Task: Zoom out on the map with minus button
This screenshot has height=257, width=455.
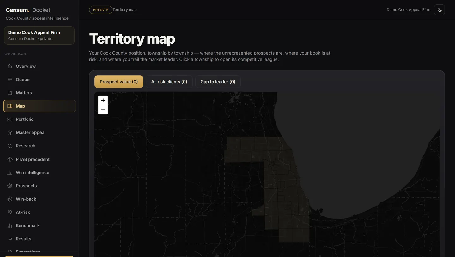Action: click(103, 110)
